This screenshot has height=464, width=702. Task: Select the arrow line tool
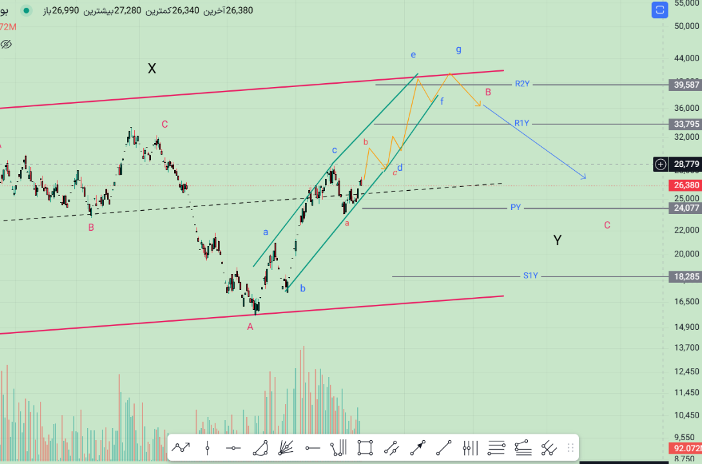tap(418, 447)
